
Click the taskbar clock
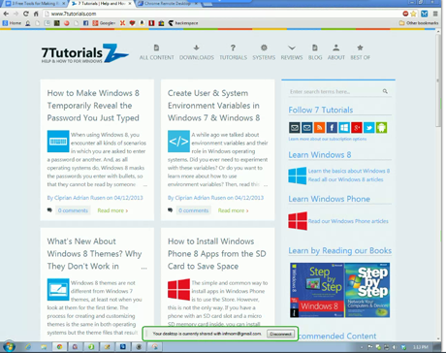pyautogui.click(x=420, y=347)
